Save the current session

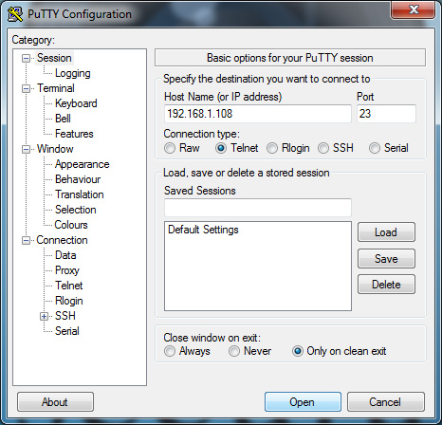coord(386,259)
